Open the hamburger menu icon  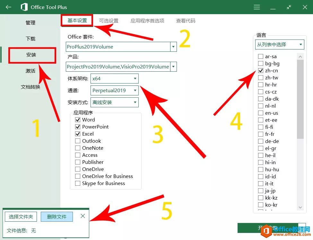click(257, 7)
